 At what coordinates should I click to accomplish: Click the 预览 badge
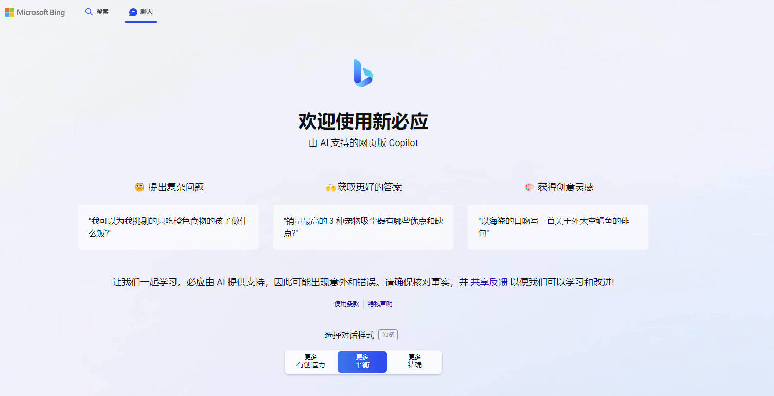[x=388, y=335]
